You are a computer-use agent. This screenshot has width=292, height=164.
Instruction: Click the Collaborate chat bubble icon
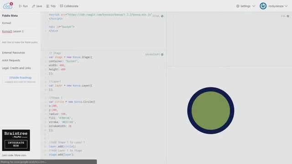[61, 6]
